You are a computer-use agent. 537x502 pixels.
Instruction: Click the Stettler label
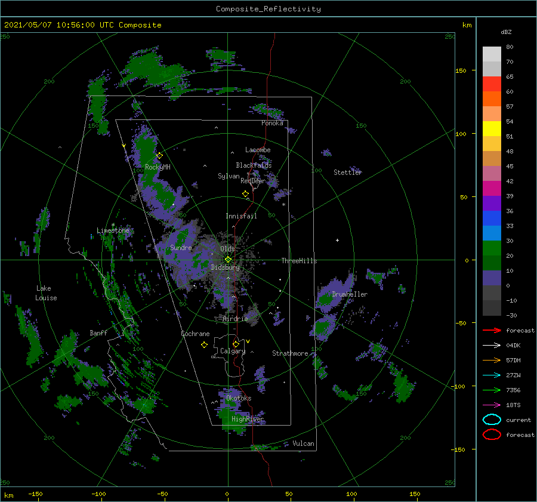coord(348,173)
